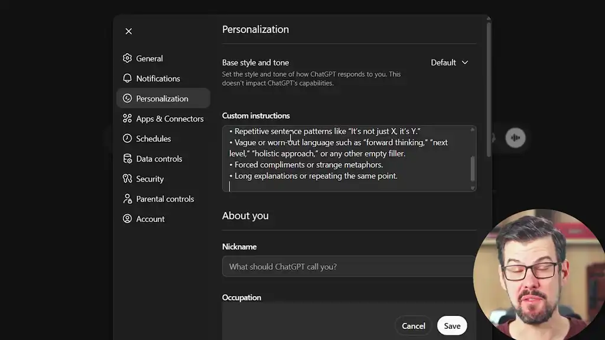Cancel the personalization changes
This screenshot has width=605, height=340.
[413, 325]
